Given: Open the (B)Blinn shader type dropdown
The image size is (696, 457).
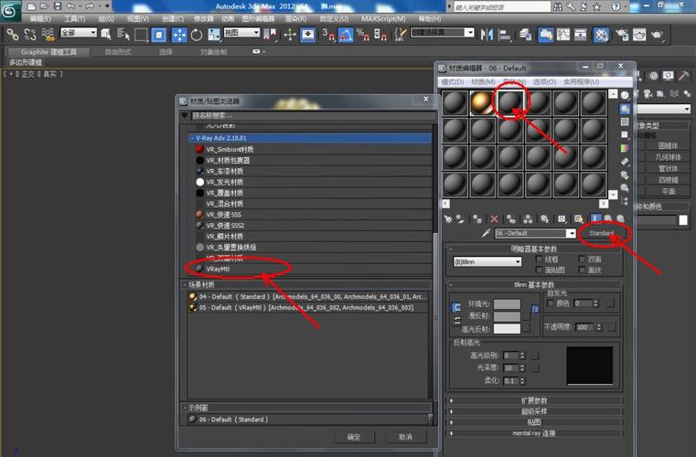Looking at the screenshot, I should point(487,261).
